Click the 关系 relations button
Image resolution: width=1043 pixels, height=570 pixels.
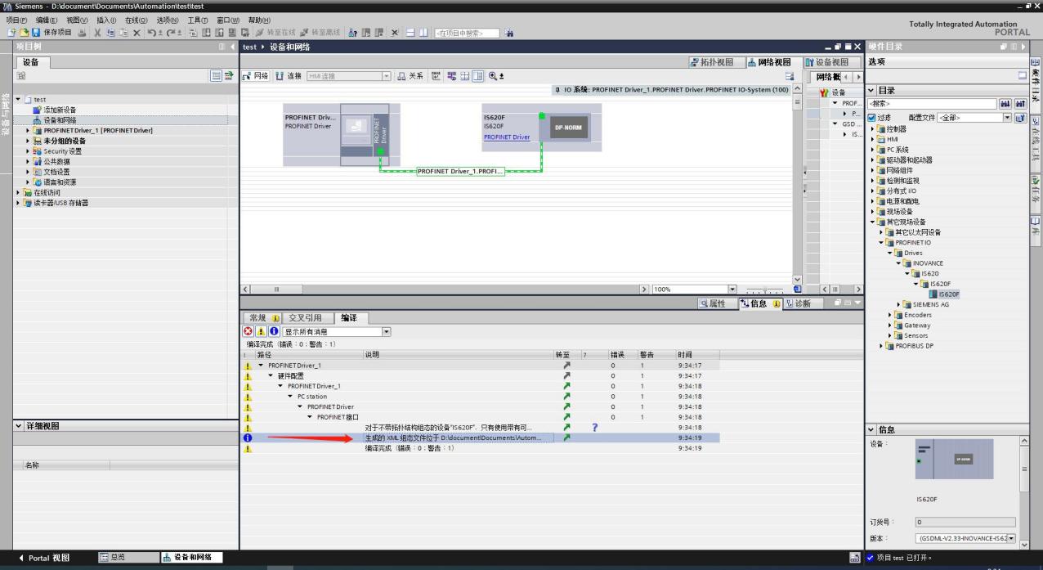410,76
